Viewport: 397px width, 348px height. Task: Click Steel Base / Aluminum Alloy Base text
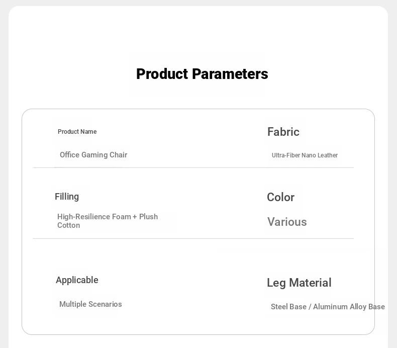pyautogui.click(x=328, y=307)
